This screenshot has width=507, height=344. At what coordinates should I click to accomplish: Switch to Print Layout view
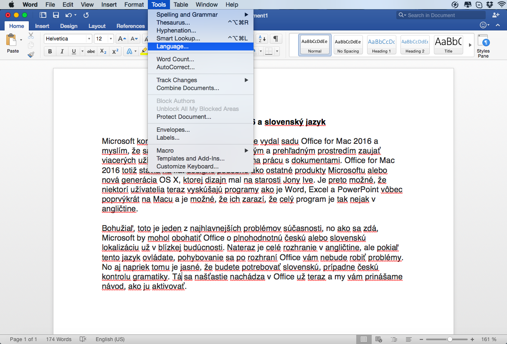(x=363, y=339)
